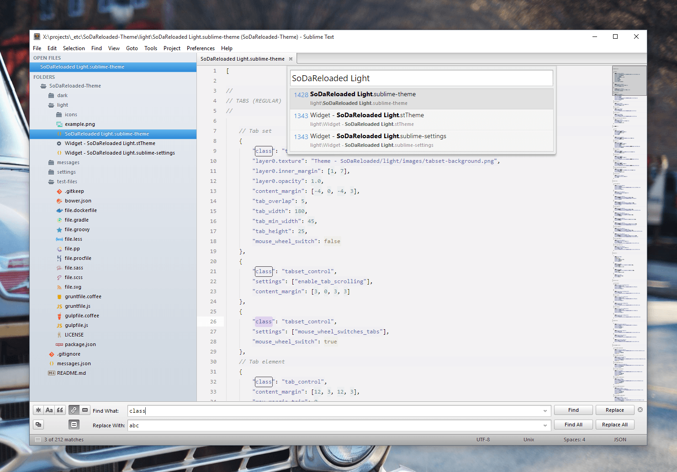The height and width of the screenshot is (472, 677).
Task: Open the Preferences menu
Action: 201,48
